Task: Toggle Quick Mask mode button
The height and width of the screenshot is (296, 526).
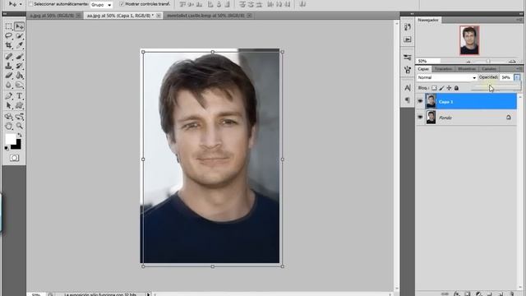Action: (14, 158)
